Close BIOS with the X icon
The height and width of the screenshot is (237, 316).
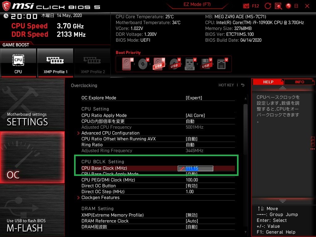pos(307,6)
